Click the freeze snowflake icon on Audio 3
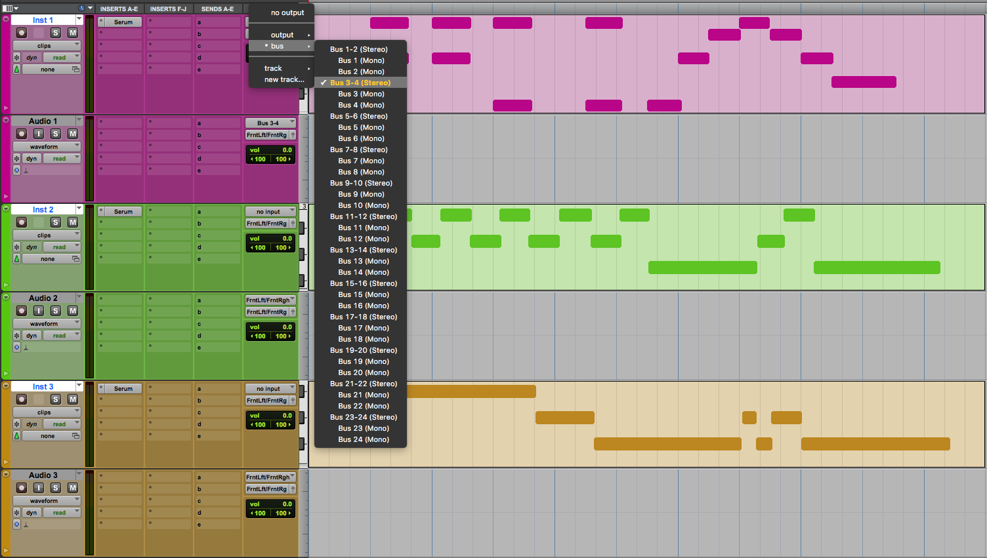The image size is (987, 558). tap(17, 513)
